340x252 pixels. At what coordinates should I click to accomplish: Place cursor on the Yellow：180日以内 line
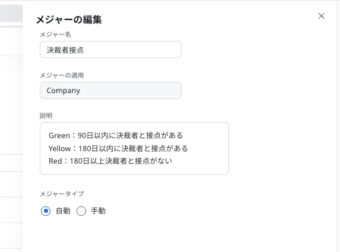pos(118,148)
